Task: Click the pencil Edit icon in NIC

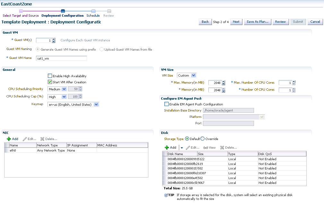Action: 25,139
